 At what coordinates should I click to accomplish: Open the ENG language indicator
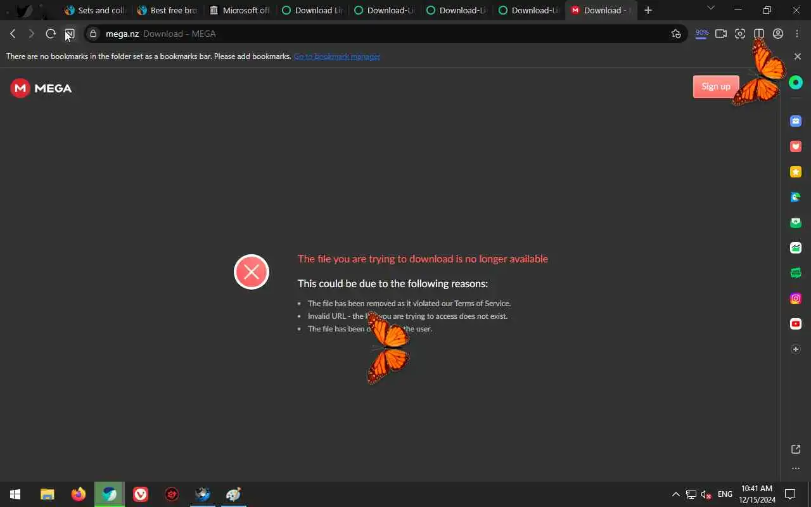(725, 494)
